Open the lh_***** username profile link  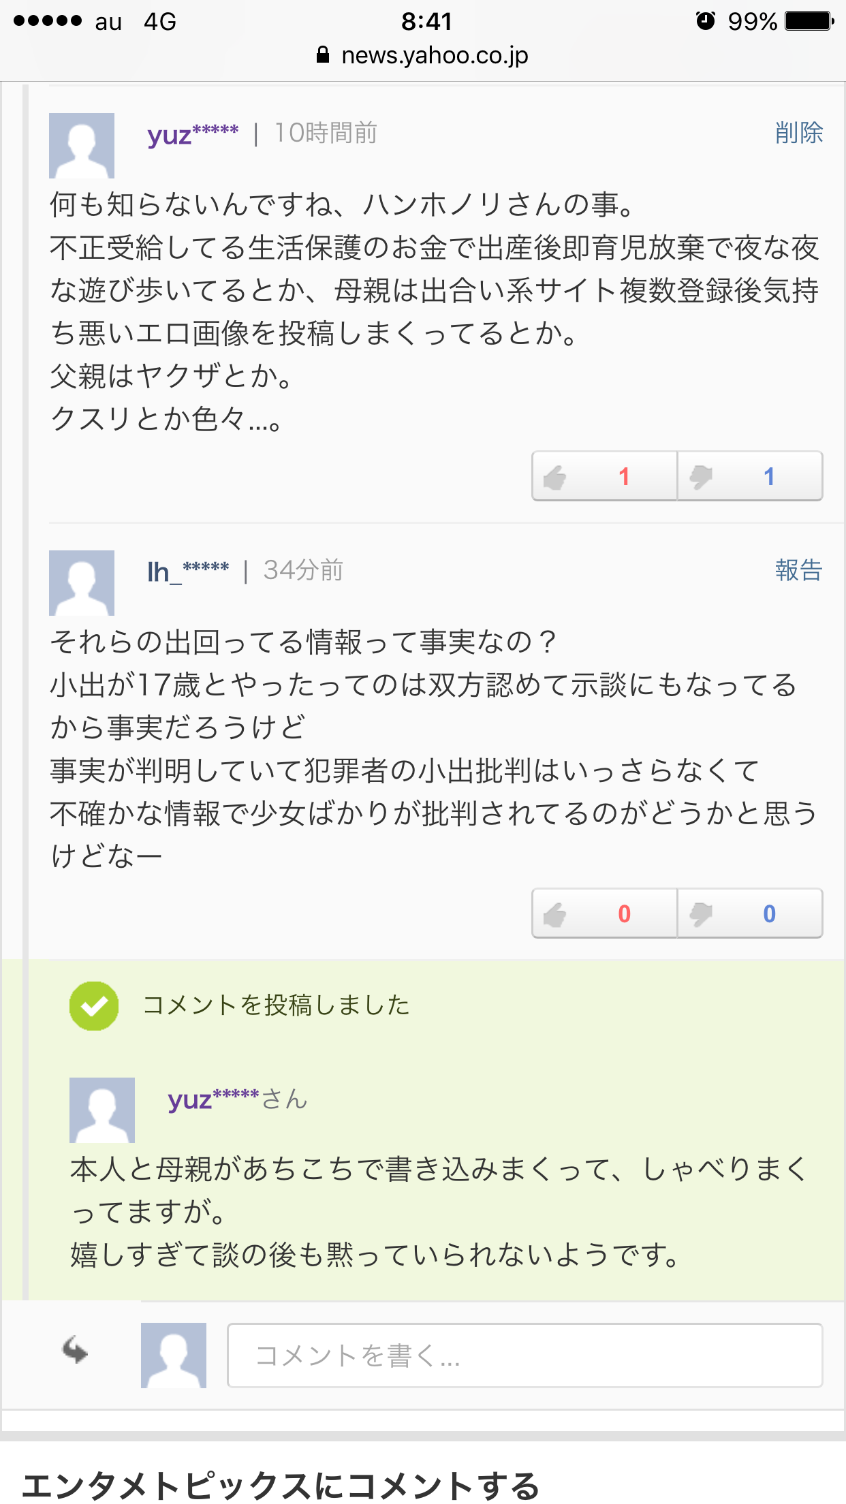[x=188, y=571]
